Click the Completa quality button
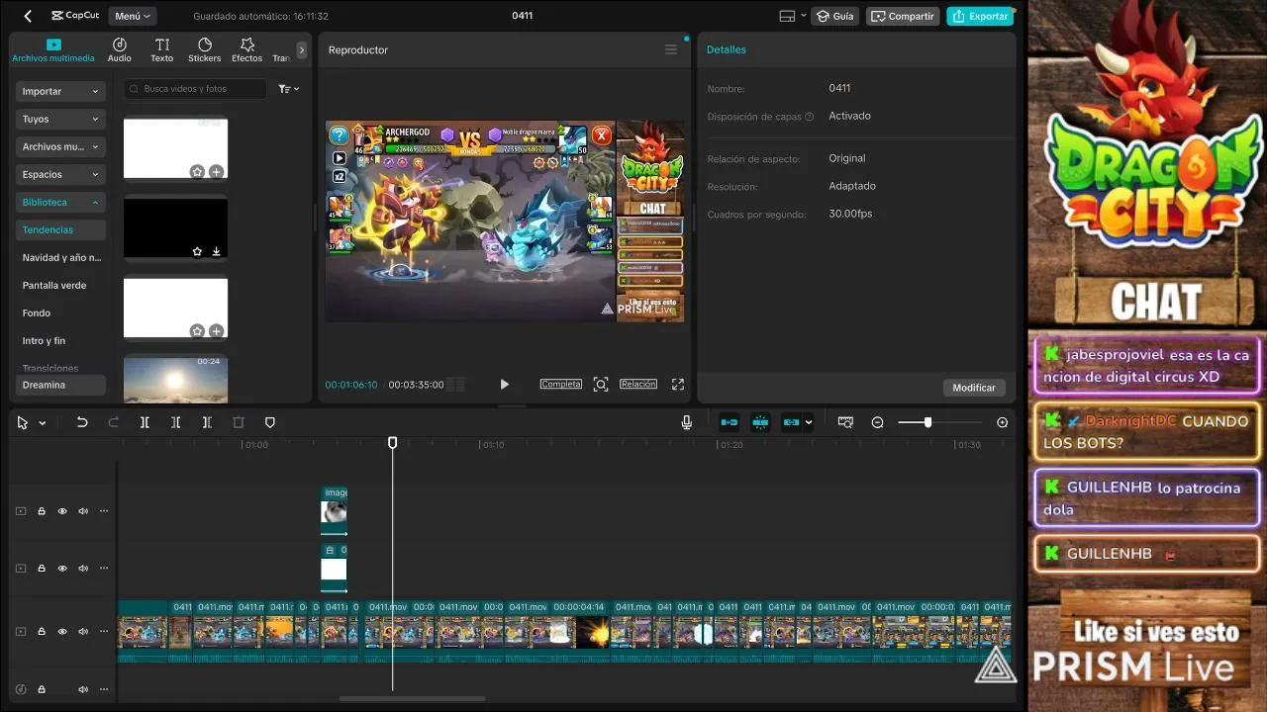Screen dimensions: 1267x712 tap(561, 384)
